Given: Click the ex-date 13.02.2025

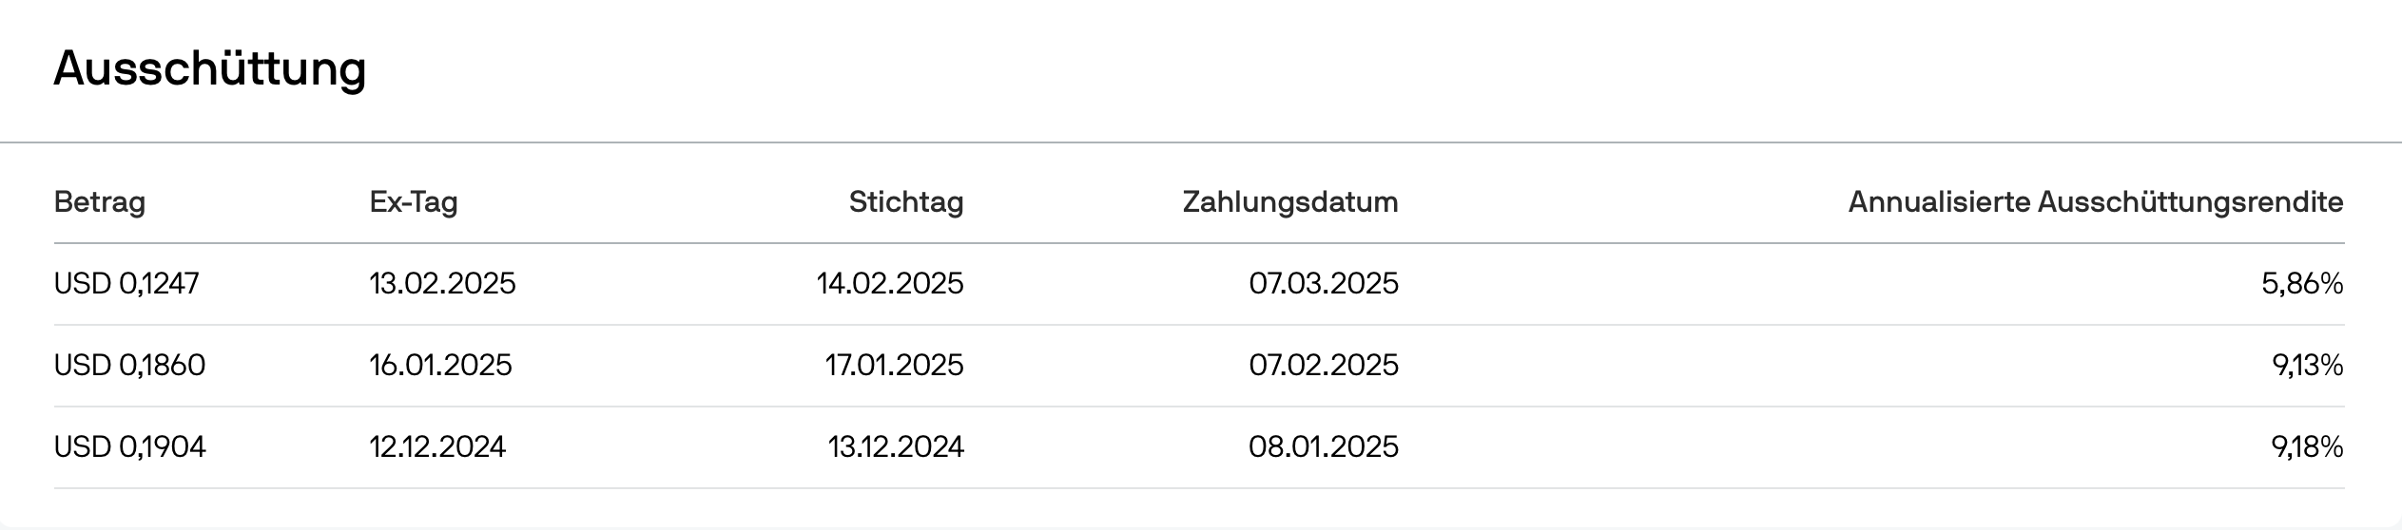Looking at the screenshot, I should 442,284.
